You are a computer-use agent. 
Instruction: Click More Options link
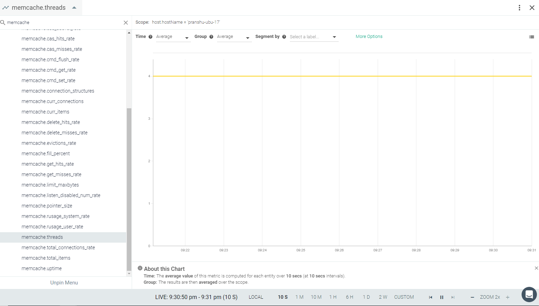click(369, 37)
